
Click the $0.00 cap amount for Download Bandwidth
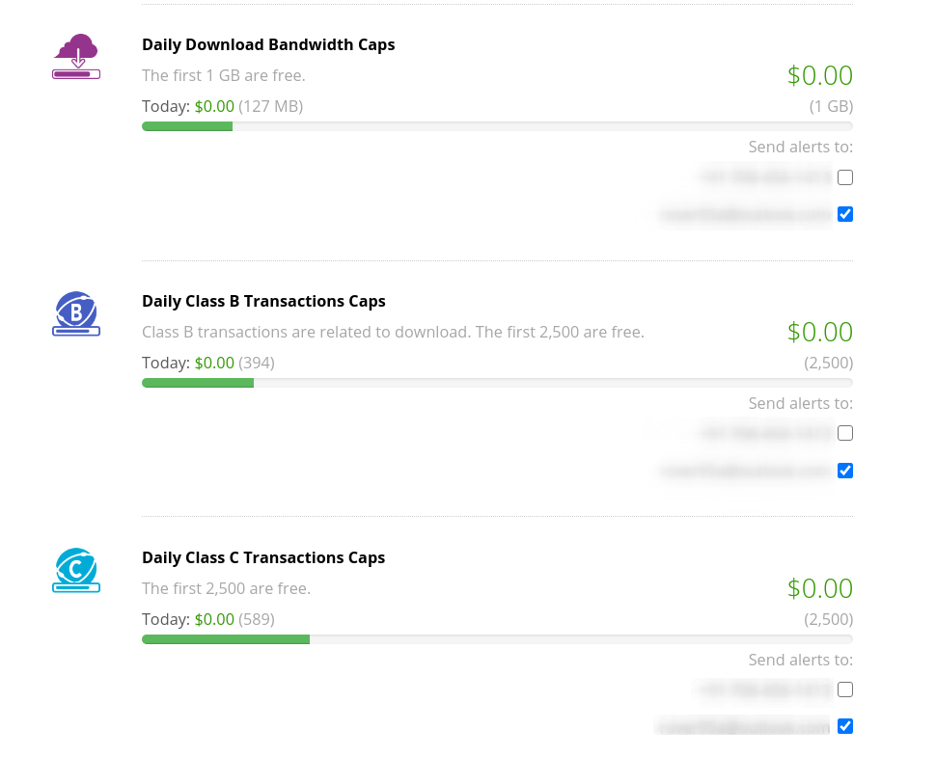(x=819, y=75)
